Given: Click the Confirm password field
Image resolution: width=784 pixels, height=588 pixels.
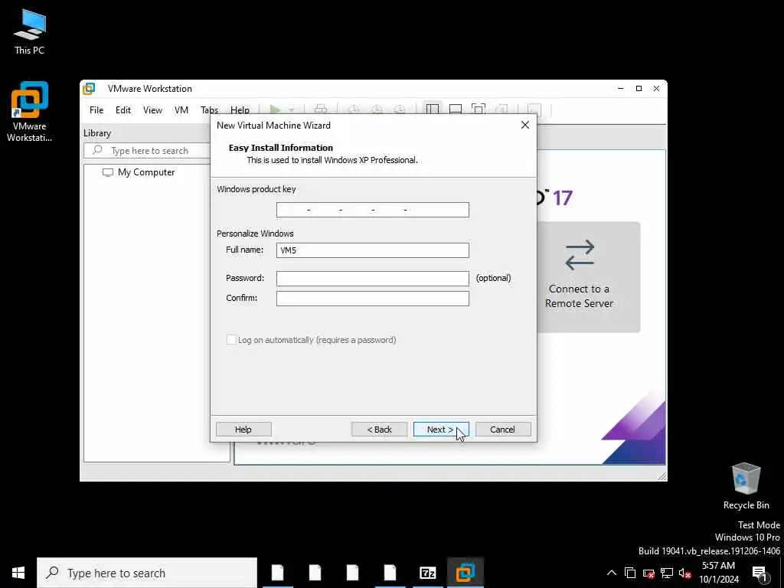Looking at the screenshot, I should (x=373, y=299).
